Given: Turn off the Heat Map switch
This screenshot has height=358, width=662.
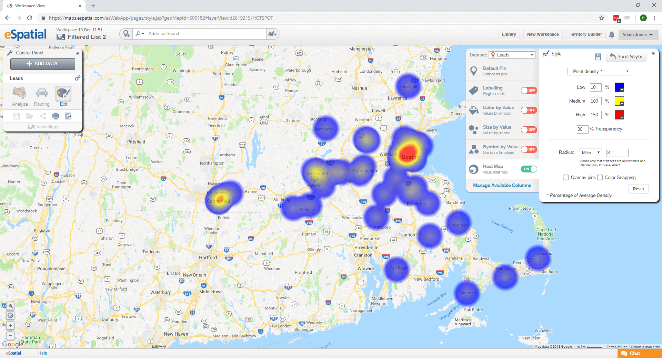Looking at the screenshot, I should [x=529, y=169].
